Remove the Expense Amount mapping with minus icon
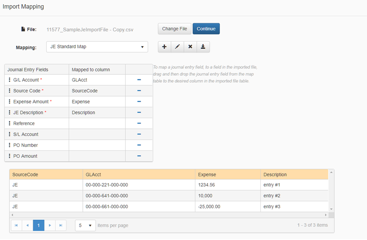The width and height of the screenshot is (367, 240). (139, 101)
